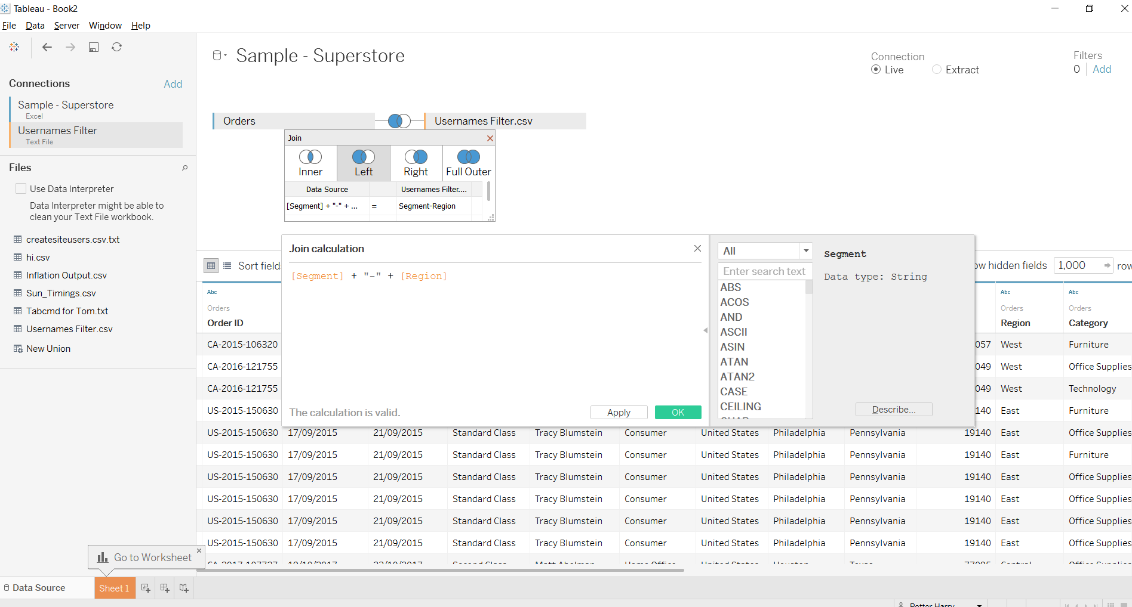
Task: Click the Orders table pill
Action: click(294, 121)
